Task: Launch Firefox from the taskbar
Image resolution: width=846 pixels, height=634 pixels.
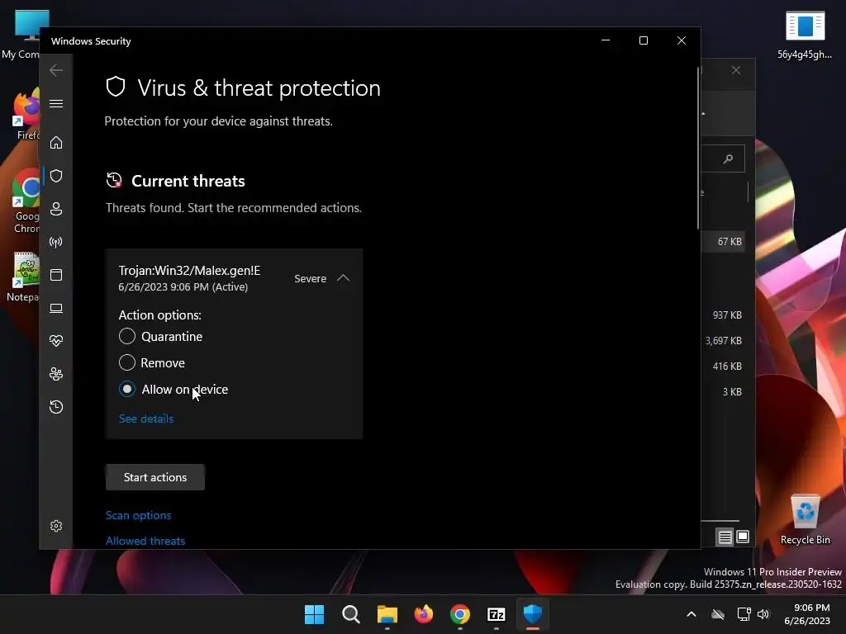Action: pos(424,614)
